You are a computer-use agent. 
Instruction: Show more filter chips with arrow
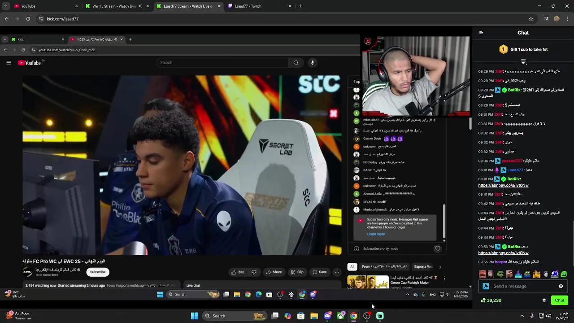pyautogui.click(x=440, y=267)
